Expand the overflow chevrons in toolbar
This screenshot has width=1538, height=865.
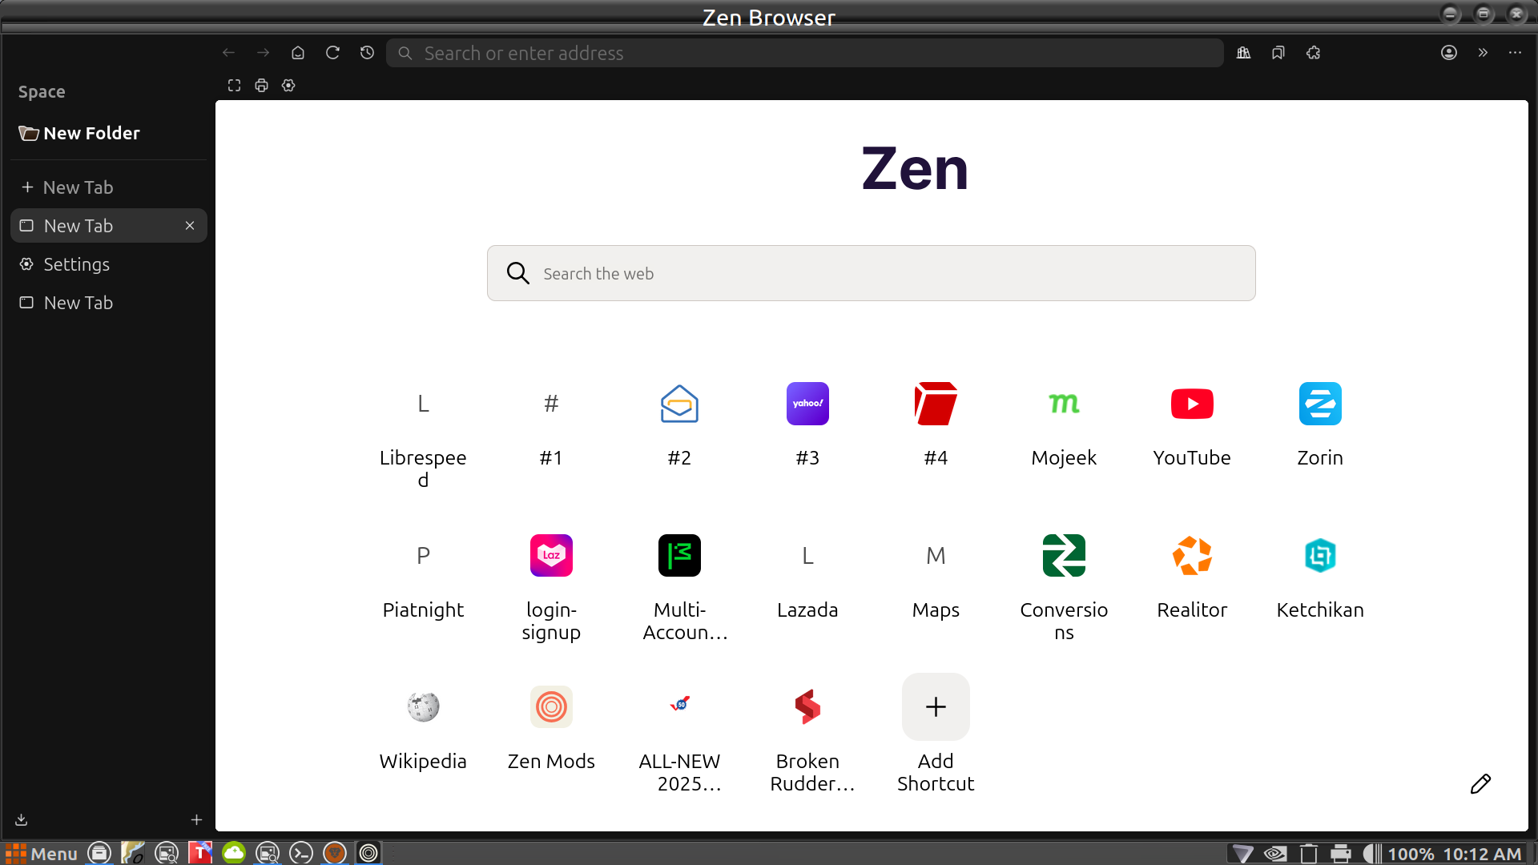(1483, 53)
